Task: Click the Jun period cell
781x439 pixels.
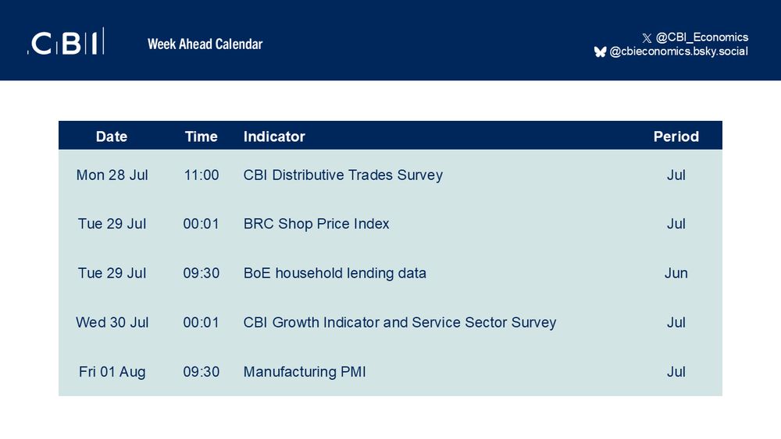Action: pyautogui.click(x=676, y=273)
